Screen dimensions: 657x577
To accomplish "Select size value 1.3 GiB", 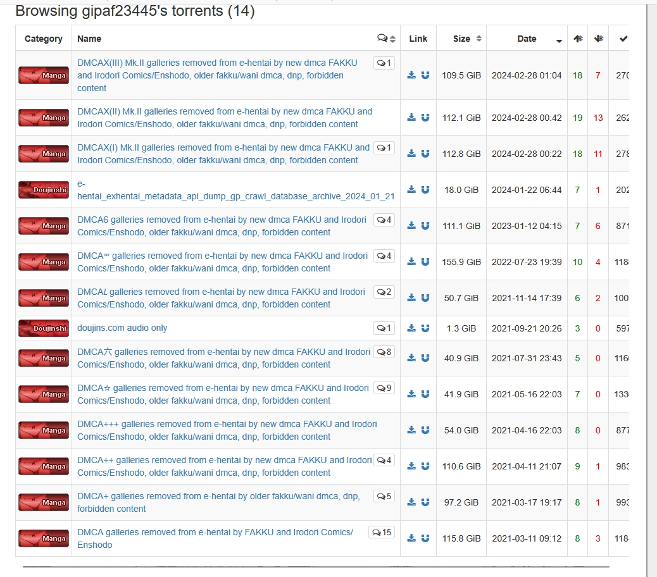I will [461, 328].
